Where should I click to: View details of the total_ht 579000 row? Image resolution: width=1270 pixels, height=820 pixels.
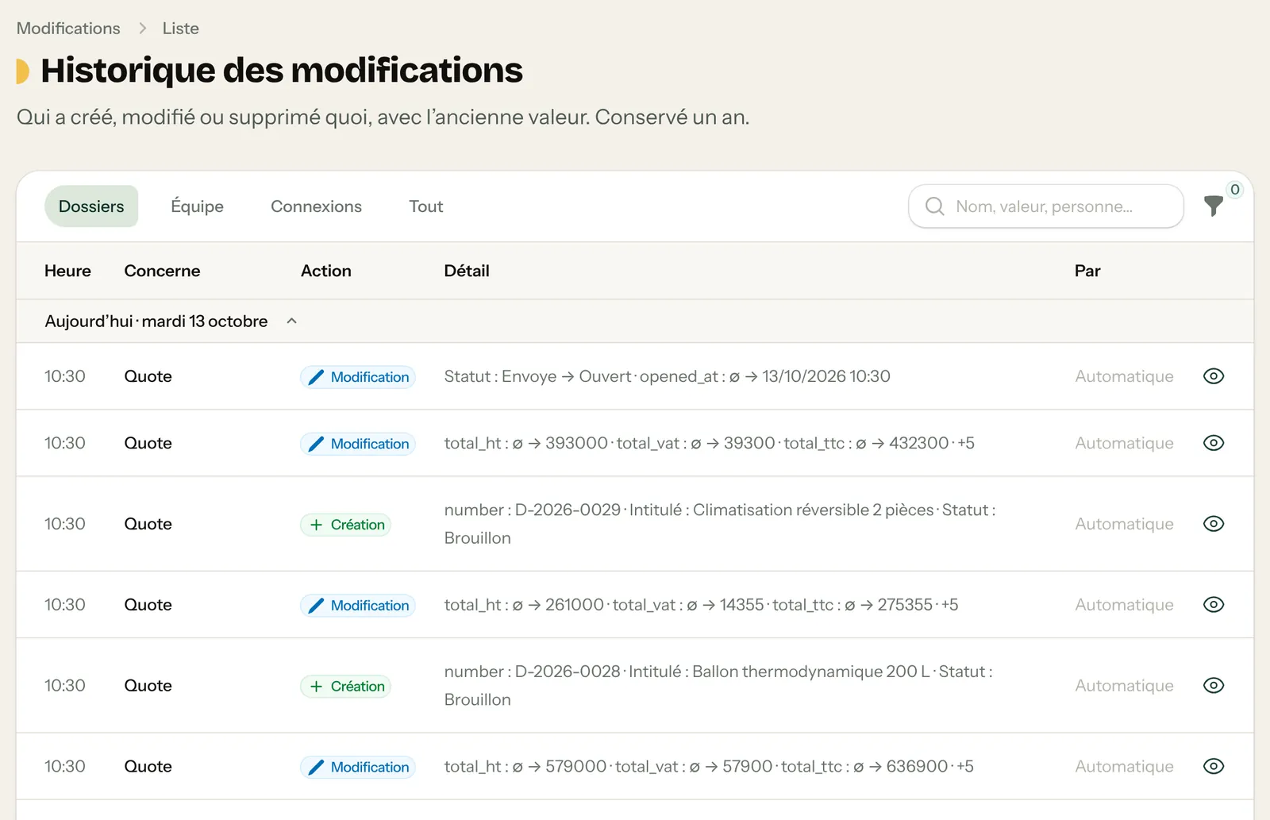tap(1214, 767)
